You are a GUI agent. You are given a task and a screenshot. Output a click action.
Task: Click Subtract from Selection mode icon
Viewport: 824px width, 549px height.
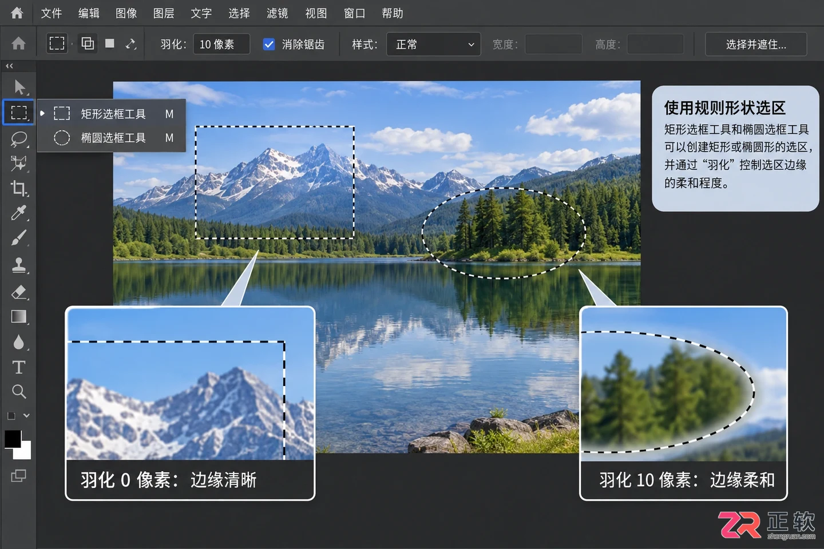[x=110, y=43]
